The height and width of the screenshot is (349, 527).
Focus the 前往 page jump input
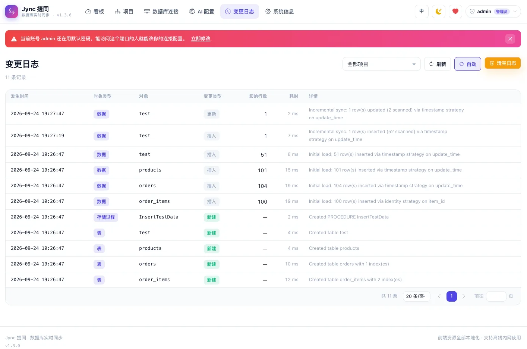pos(496,296)
